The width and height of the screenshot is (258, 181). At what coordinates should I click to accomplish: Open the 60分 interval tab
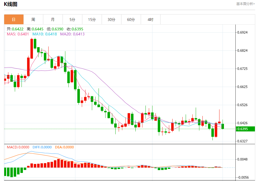(131, 20)
